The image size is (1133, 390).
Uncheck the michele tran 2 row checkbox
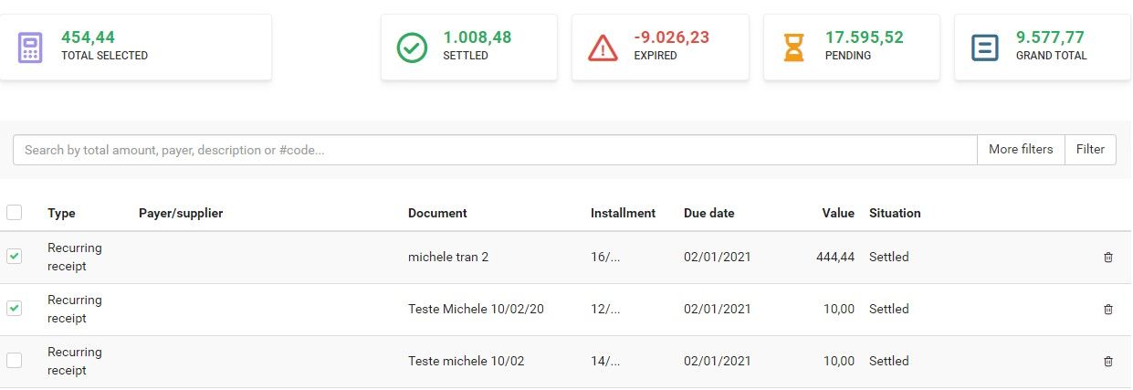point(15,257)
